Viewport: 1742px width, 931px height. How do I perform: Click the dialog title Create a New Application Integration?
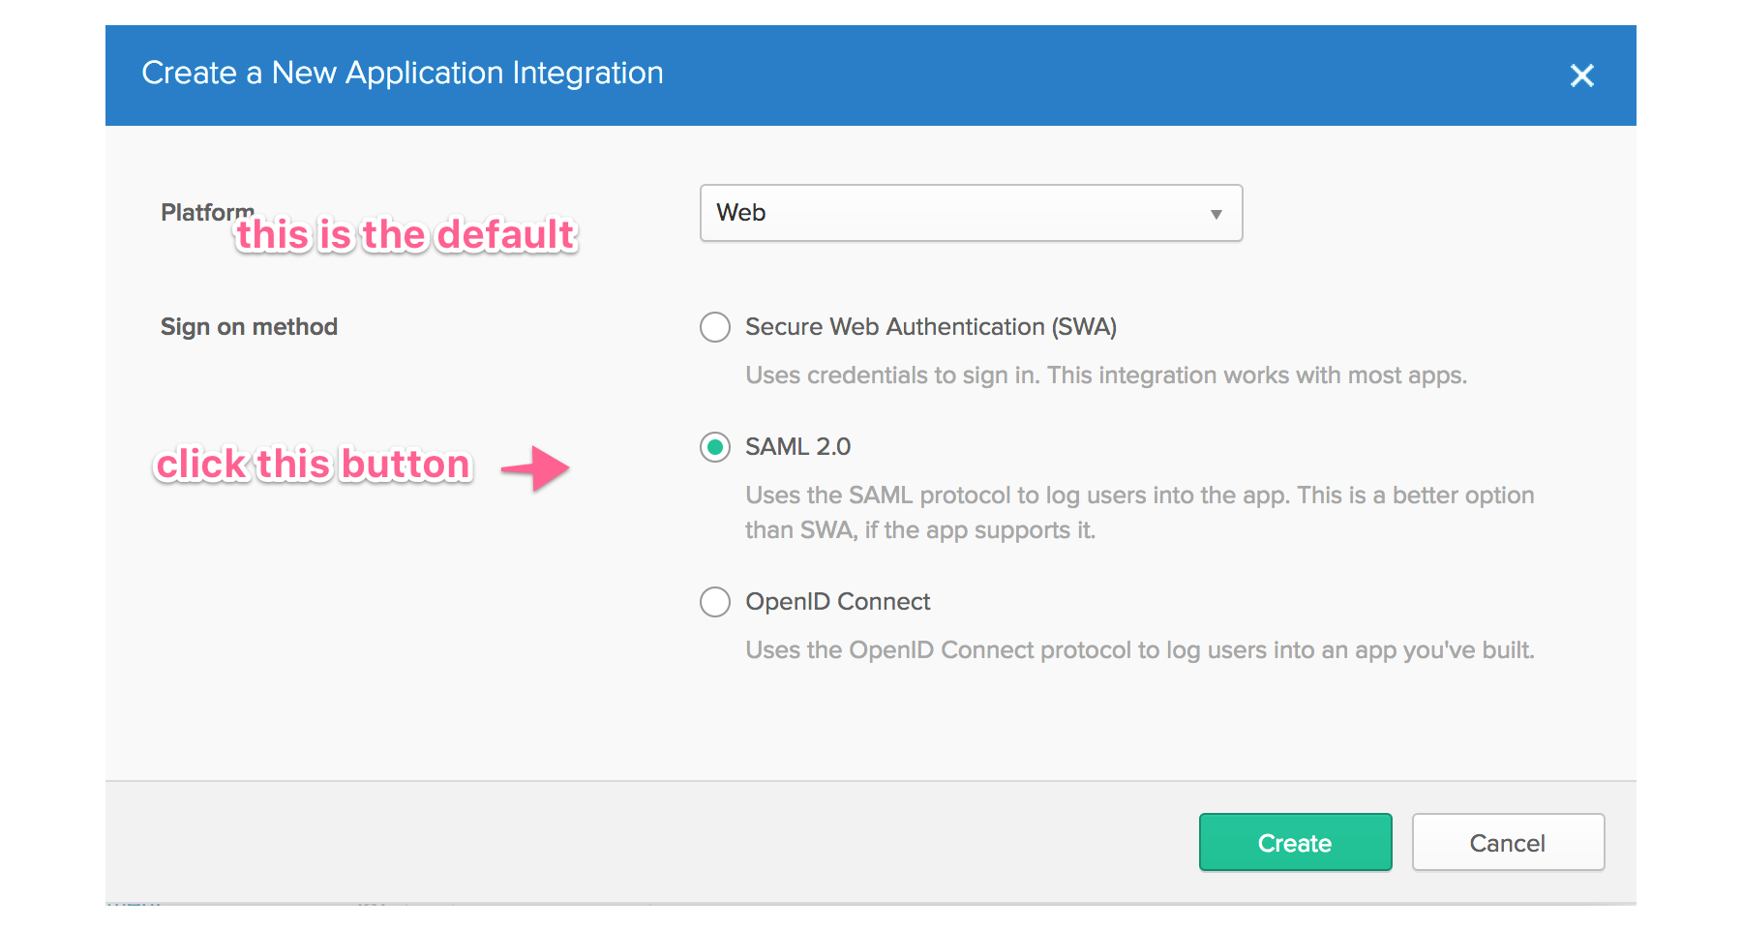[x=403, y=74]
